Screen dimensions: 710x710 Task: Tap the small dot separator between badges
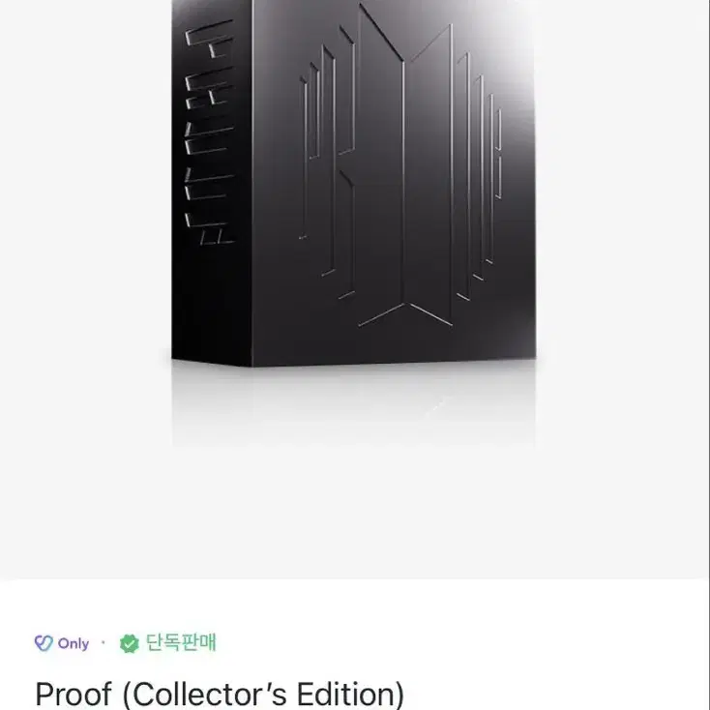coord(104,642)
